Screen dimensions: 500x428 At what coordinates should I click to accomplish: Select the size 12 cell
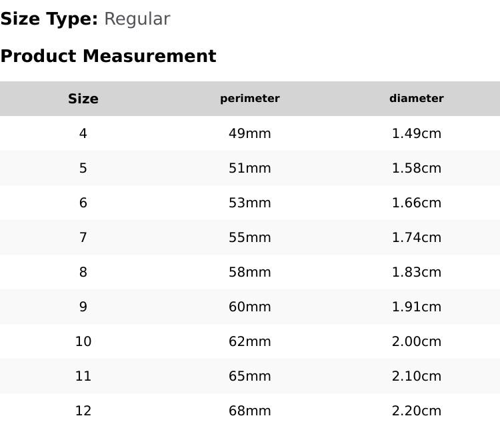coord(83,411)
